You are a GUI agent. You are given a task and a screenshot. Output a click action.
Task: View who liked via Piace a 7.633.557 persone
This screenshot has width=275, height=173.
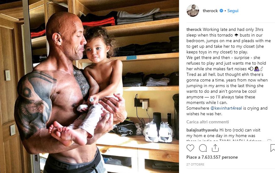(212, 157)
